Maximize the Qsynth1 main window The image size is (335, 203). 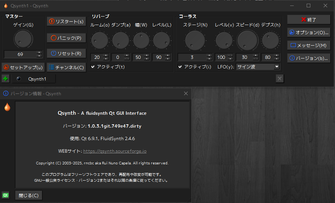(x=308, y=6)
